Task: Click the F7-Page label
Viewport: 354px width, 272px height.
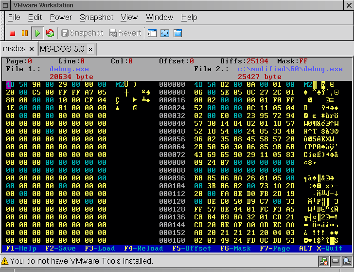Action: [275, 248]
